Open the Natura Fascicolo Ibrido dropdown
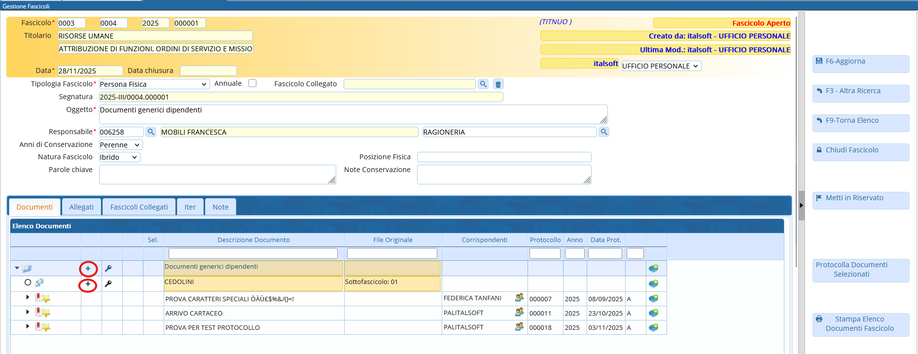The width and height of the screenshot is (918, 354). pyautogui.click(x=119, y=157)
